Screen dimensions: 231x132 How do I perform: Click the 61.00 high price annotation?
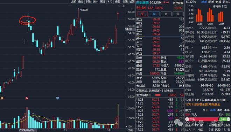point(84,10)
